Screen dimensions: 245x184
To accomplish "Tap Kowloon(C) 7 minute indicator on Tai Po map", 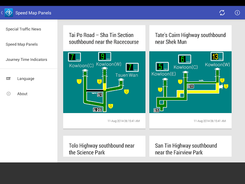I will [75, 57].
